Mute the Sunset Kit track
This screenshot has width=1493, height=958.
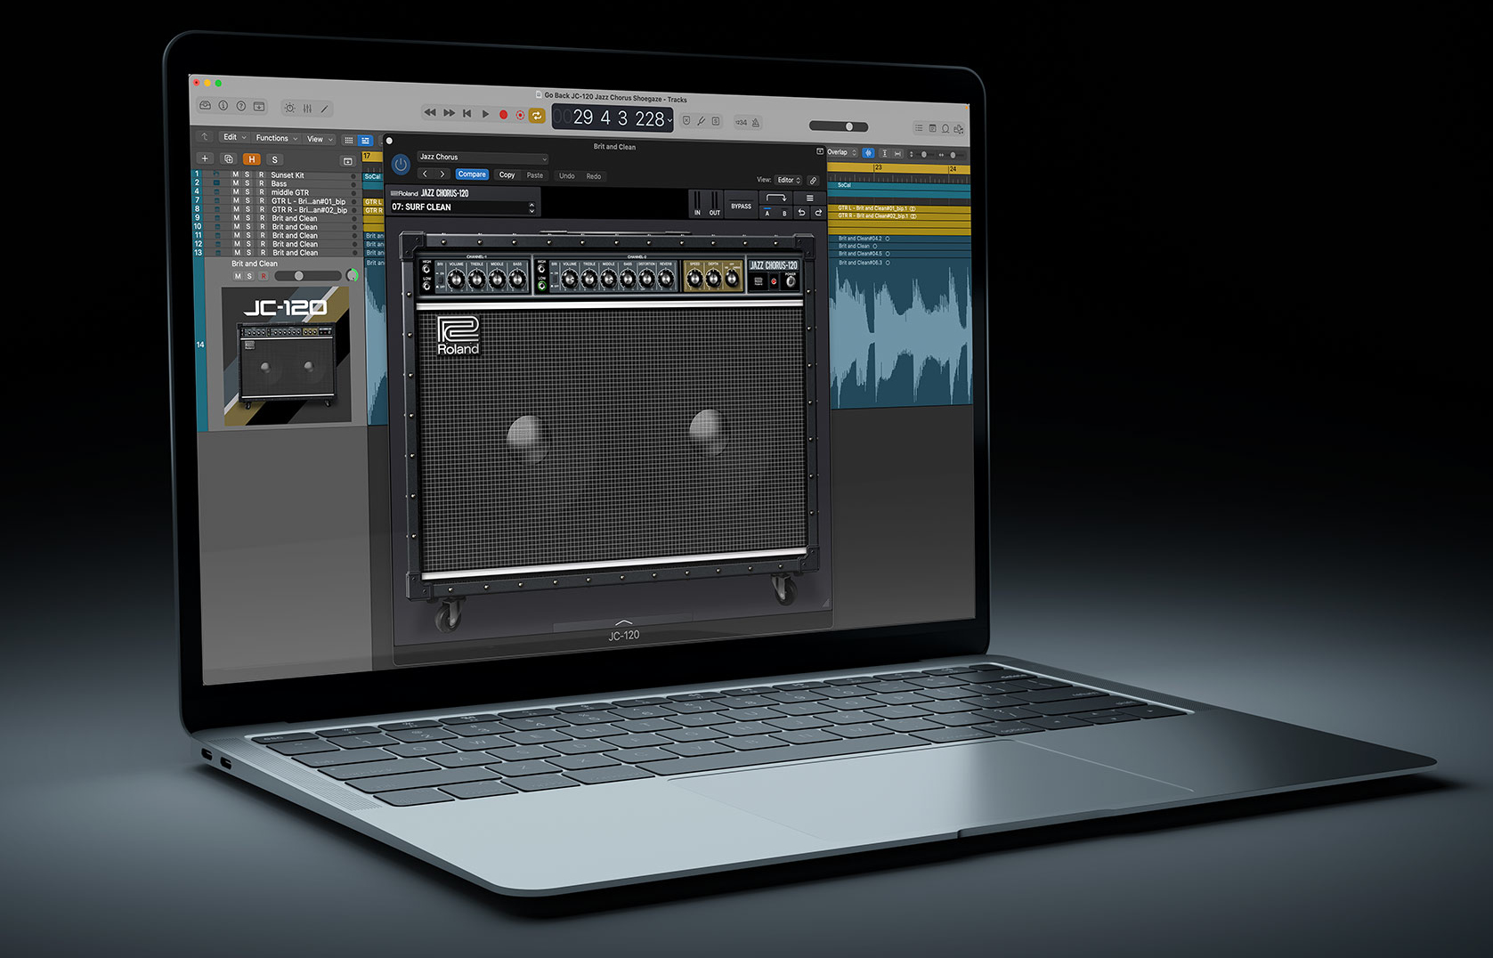(236, 175)
